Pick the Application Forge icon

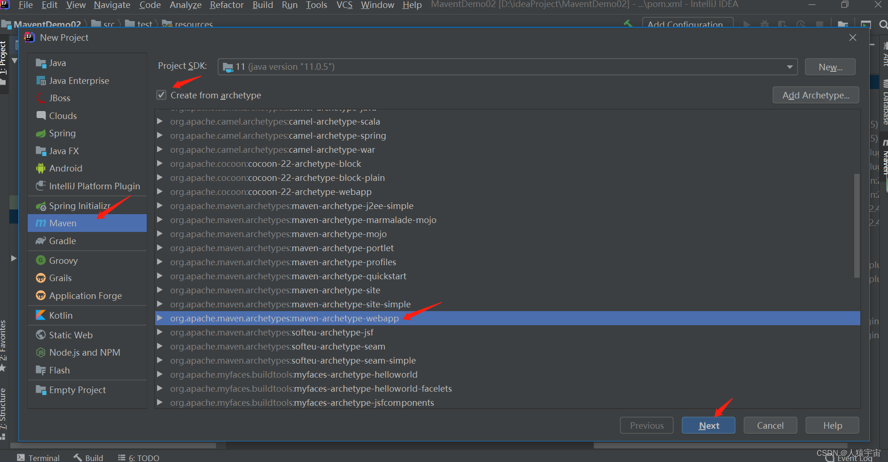(41, 296)
